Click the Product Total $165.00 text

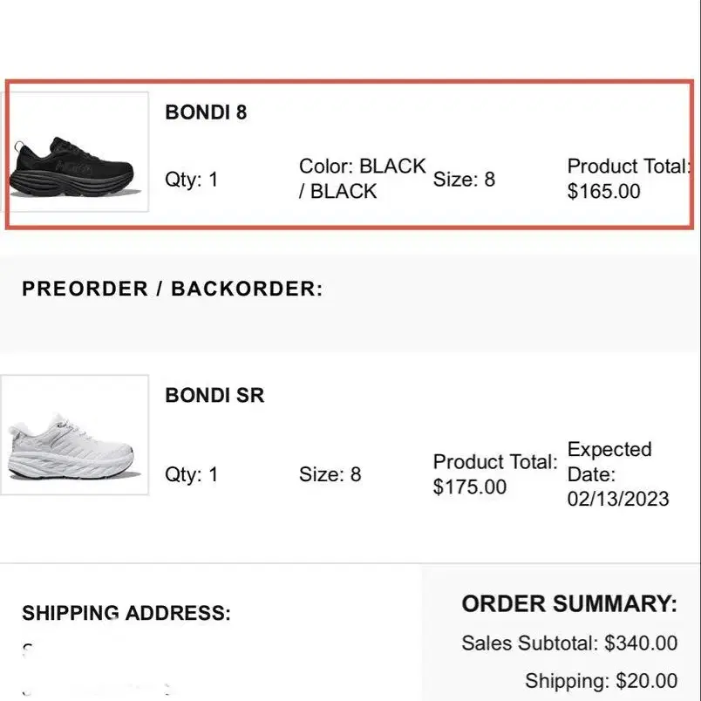(x=629, y=179)
